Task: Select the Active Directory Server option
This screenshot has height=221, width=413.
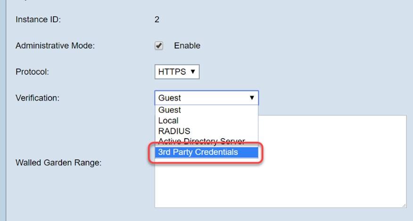Action: [202, 141]
